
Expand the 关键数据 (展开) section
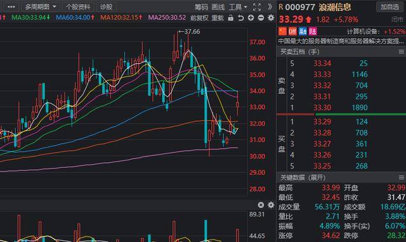(x=303, y=177)
